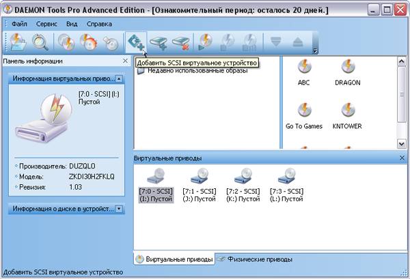Screen dimensions: 410x279
Task: Open the Вид menu
Action: [72, 24]
